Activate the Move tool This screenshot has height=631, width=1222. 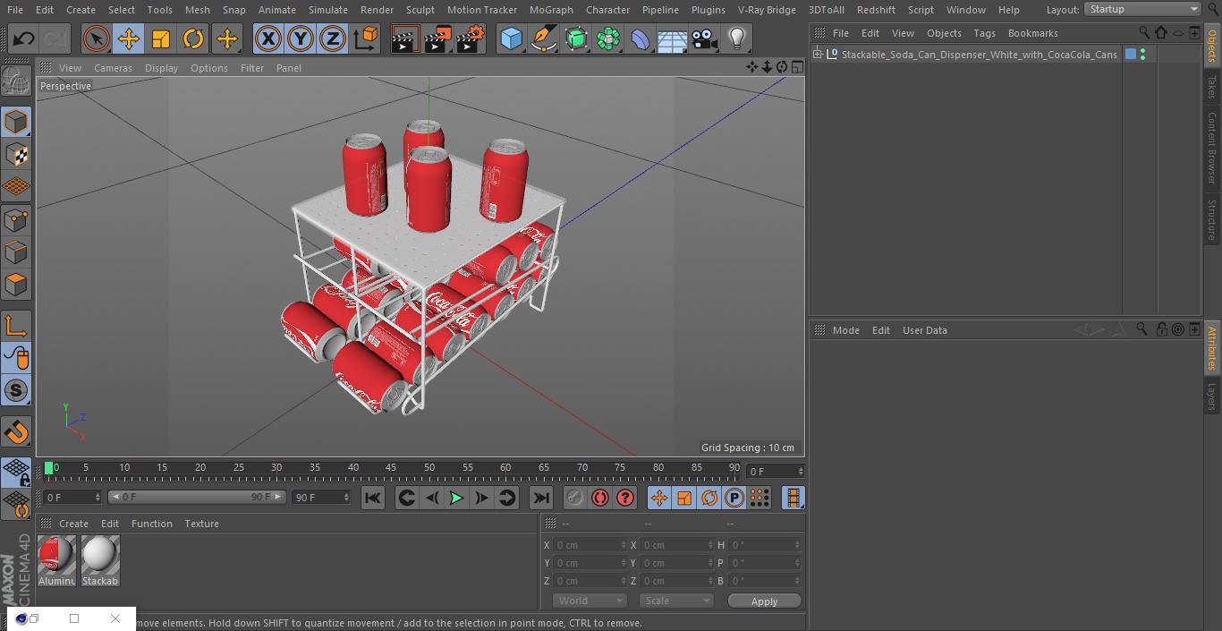pos(129,38)
